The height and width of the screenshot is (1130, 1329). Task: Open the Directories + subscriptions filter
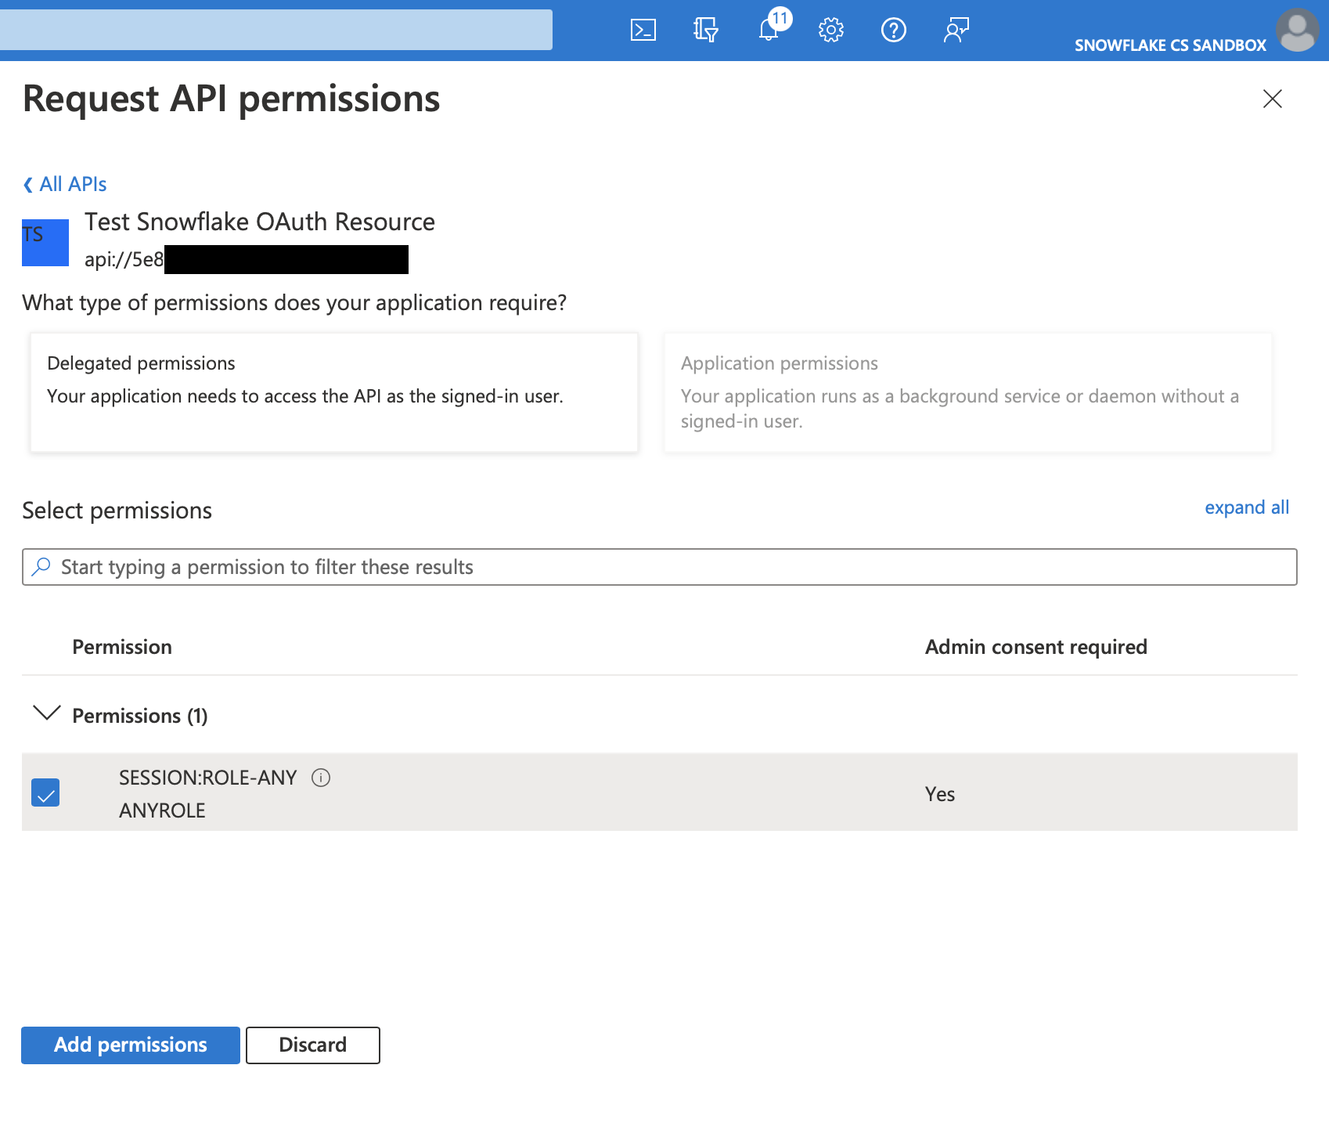(704, 31)
